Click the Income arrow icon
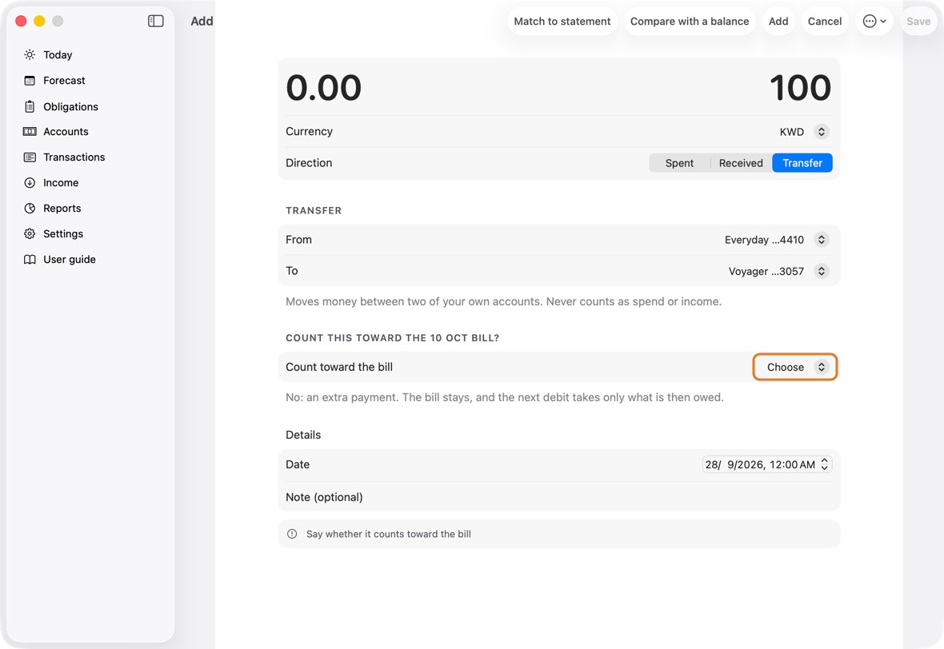944x649 pixels. point(30,183)
